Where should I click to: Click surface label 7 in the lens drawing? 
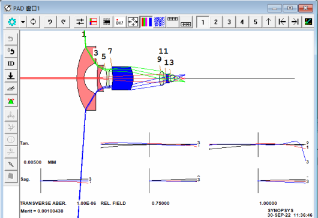(x=110, y=51)
